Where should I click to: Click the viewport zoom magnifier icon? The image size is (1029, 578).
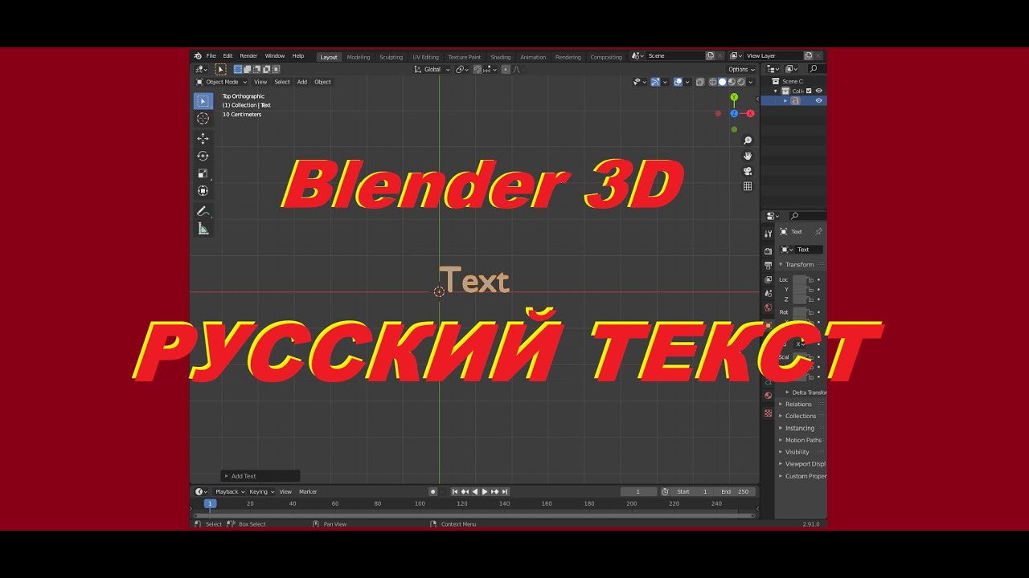pyautogui.click(x=748, y=141)
